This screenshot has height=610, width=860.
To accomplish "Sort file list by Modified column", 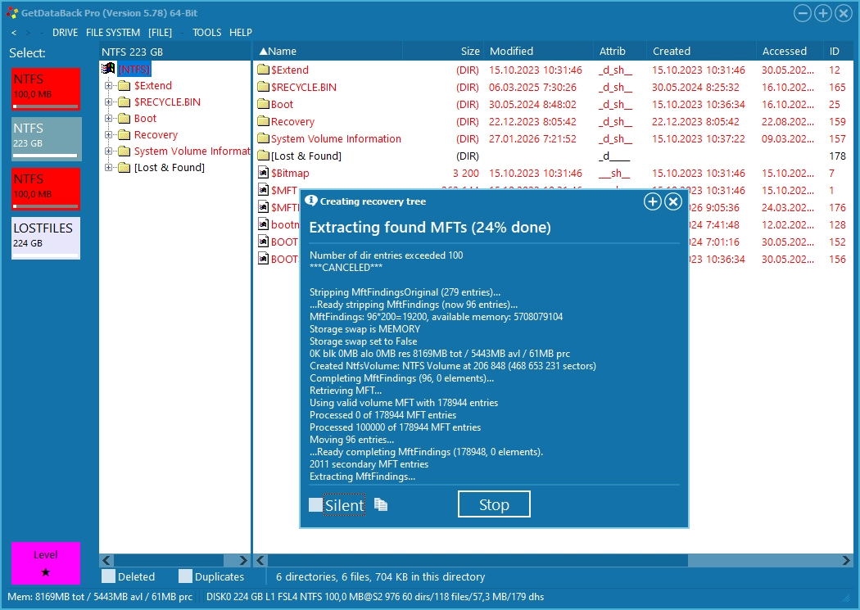I will [x=539, y=51].
